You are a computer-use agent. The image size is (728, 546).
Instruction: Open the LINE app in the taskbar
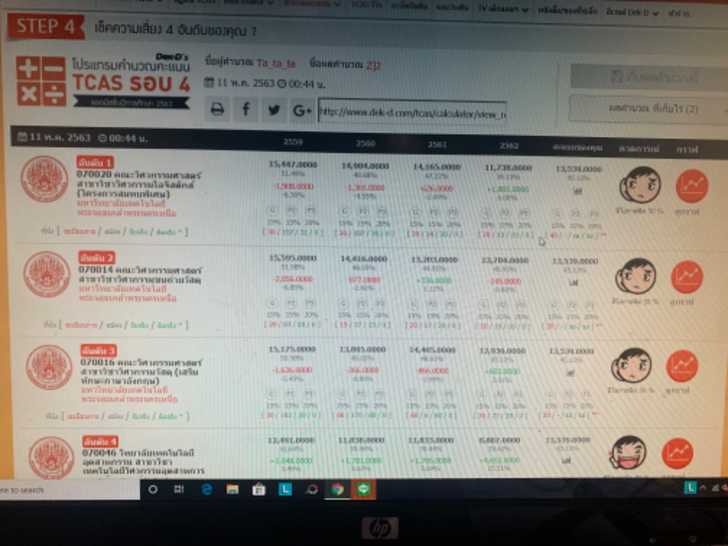click(x=363, y=489)
